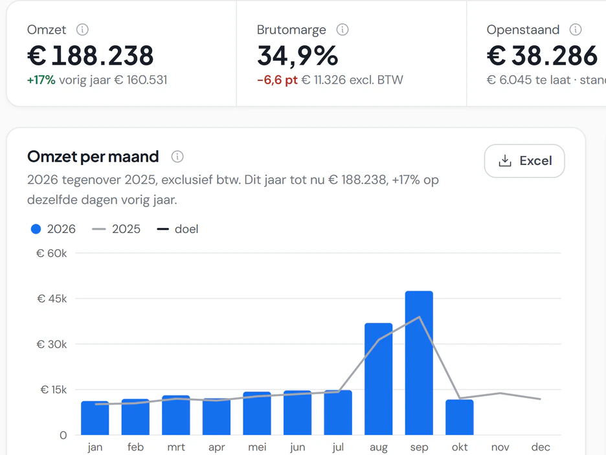The width and height of the screenshot is (606, 455).
Task: Export chart data with the Excel button
Action: click(524, 161)
